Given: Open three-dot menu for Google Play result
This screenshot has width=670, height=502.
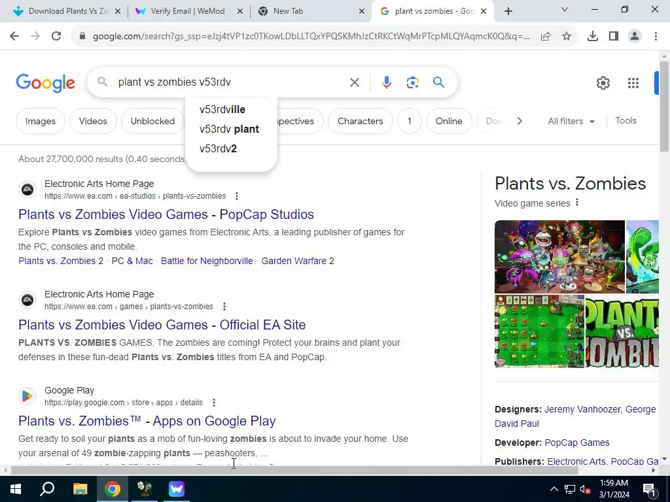Looking at the screenshot, I should pyautogui.click(x=214, y=403).
